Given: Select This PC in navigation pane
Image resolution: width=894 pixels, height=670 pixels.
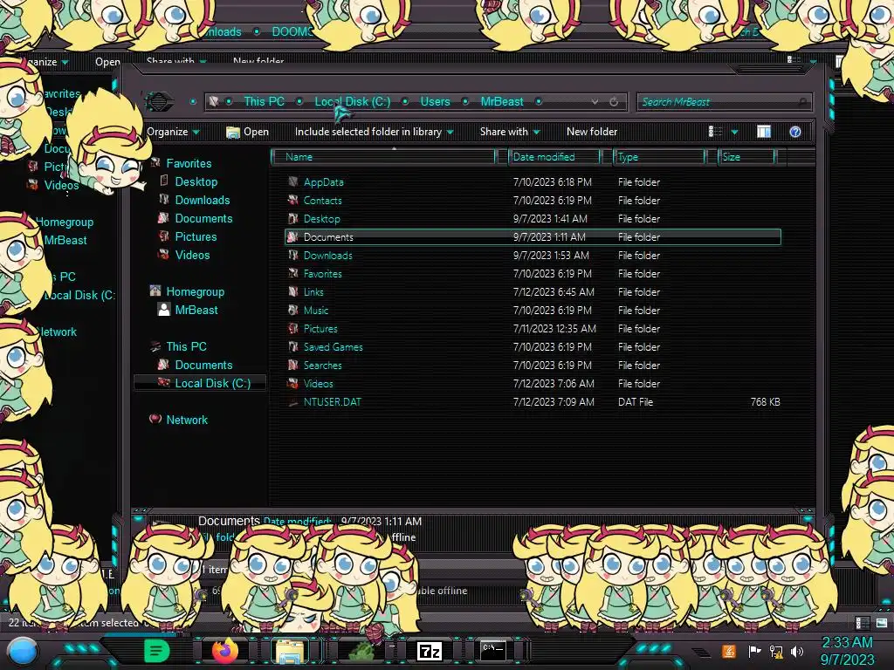Looking at the screenshot, I should [x=187, y=346].
